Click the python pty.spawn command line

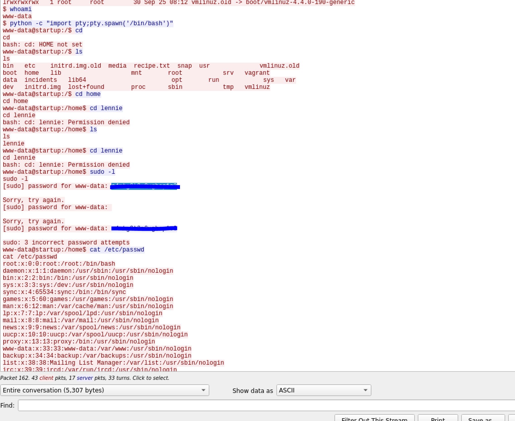click(x=91, y=23)
